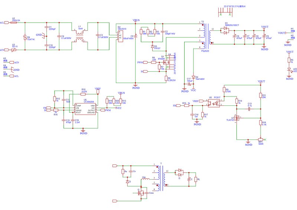Select capacitor C16 2.2nf
The width and height of the screenshot is (297, 210).
click(73, 120)
